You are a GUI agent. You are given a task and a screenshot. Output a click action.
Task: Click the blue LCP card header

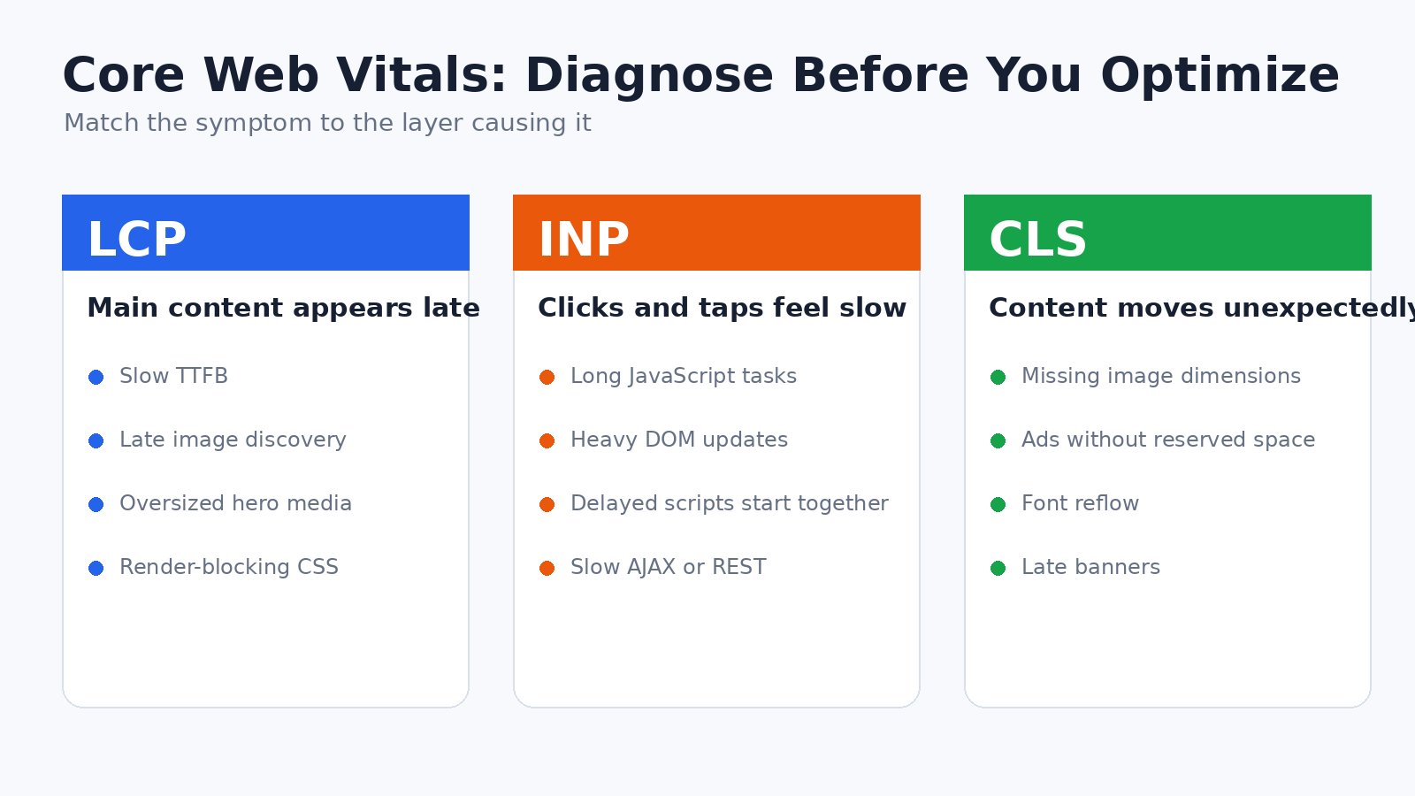tap(265, 233)
